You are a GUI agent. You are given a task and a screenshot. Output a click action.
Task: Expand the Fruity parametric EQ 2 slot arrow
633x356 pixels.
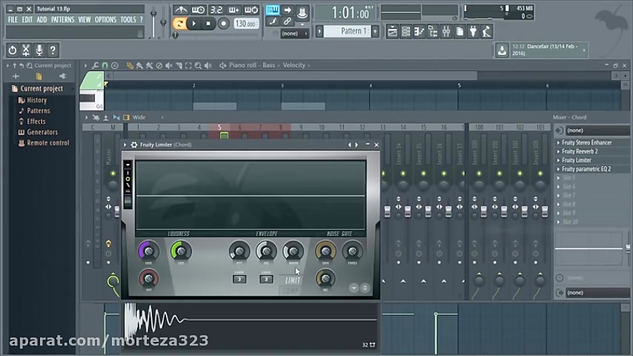pos(558,169)
